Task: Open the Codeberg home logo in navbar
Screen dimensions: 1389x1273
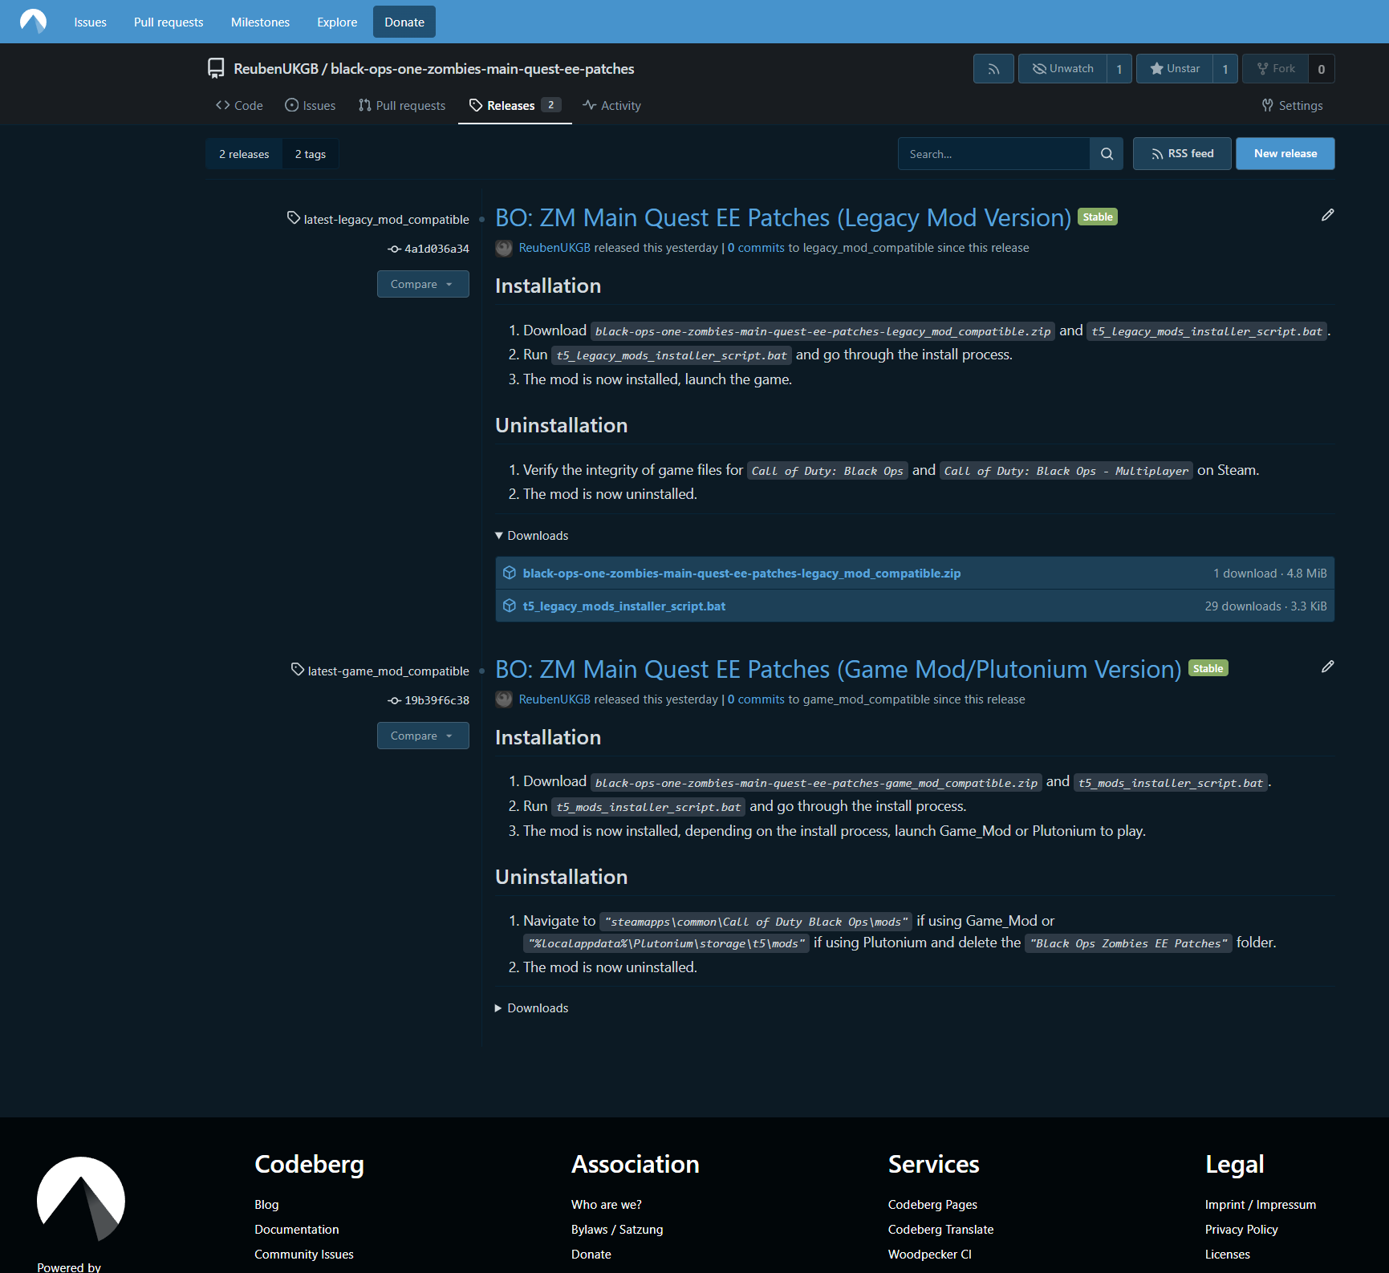Action: [x=33, y=22]
